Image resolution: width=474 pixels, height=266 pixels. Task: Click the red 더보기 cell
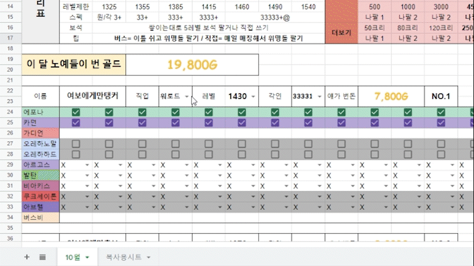point(341,33)
